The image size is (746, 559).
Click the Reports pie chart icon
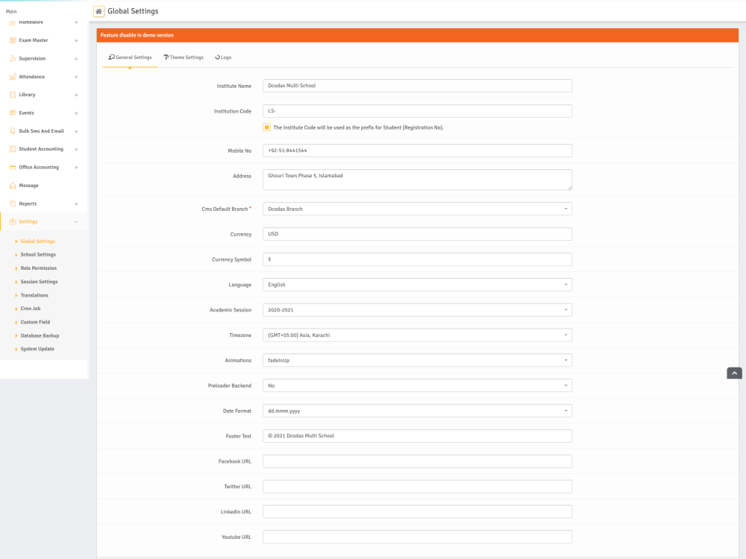13,203
